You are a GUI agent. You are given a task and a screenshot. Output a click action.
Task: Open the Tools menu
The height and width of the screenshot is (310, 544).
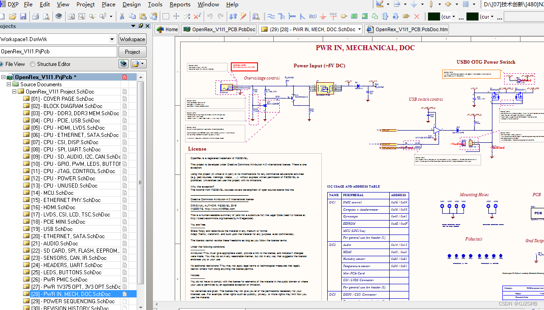(x=155, y=5)
